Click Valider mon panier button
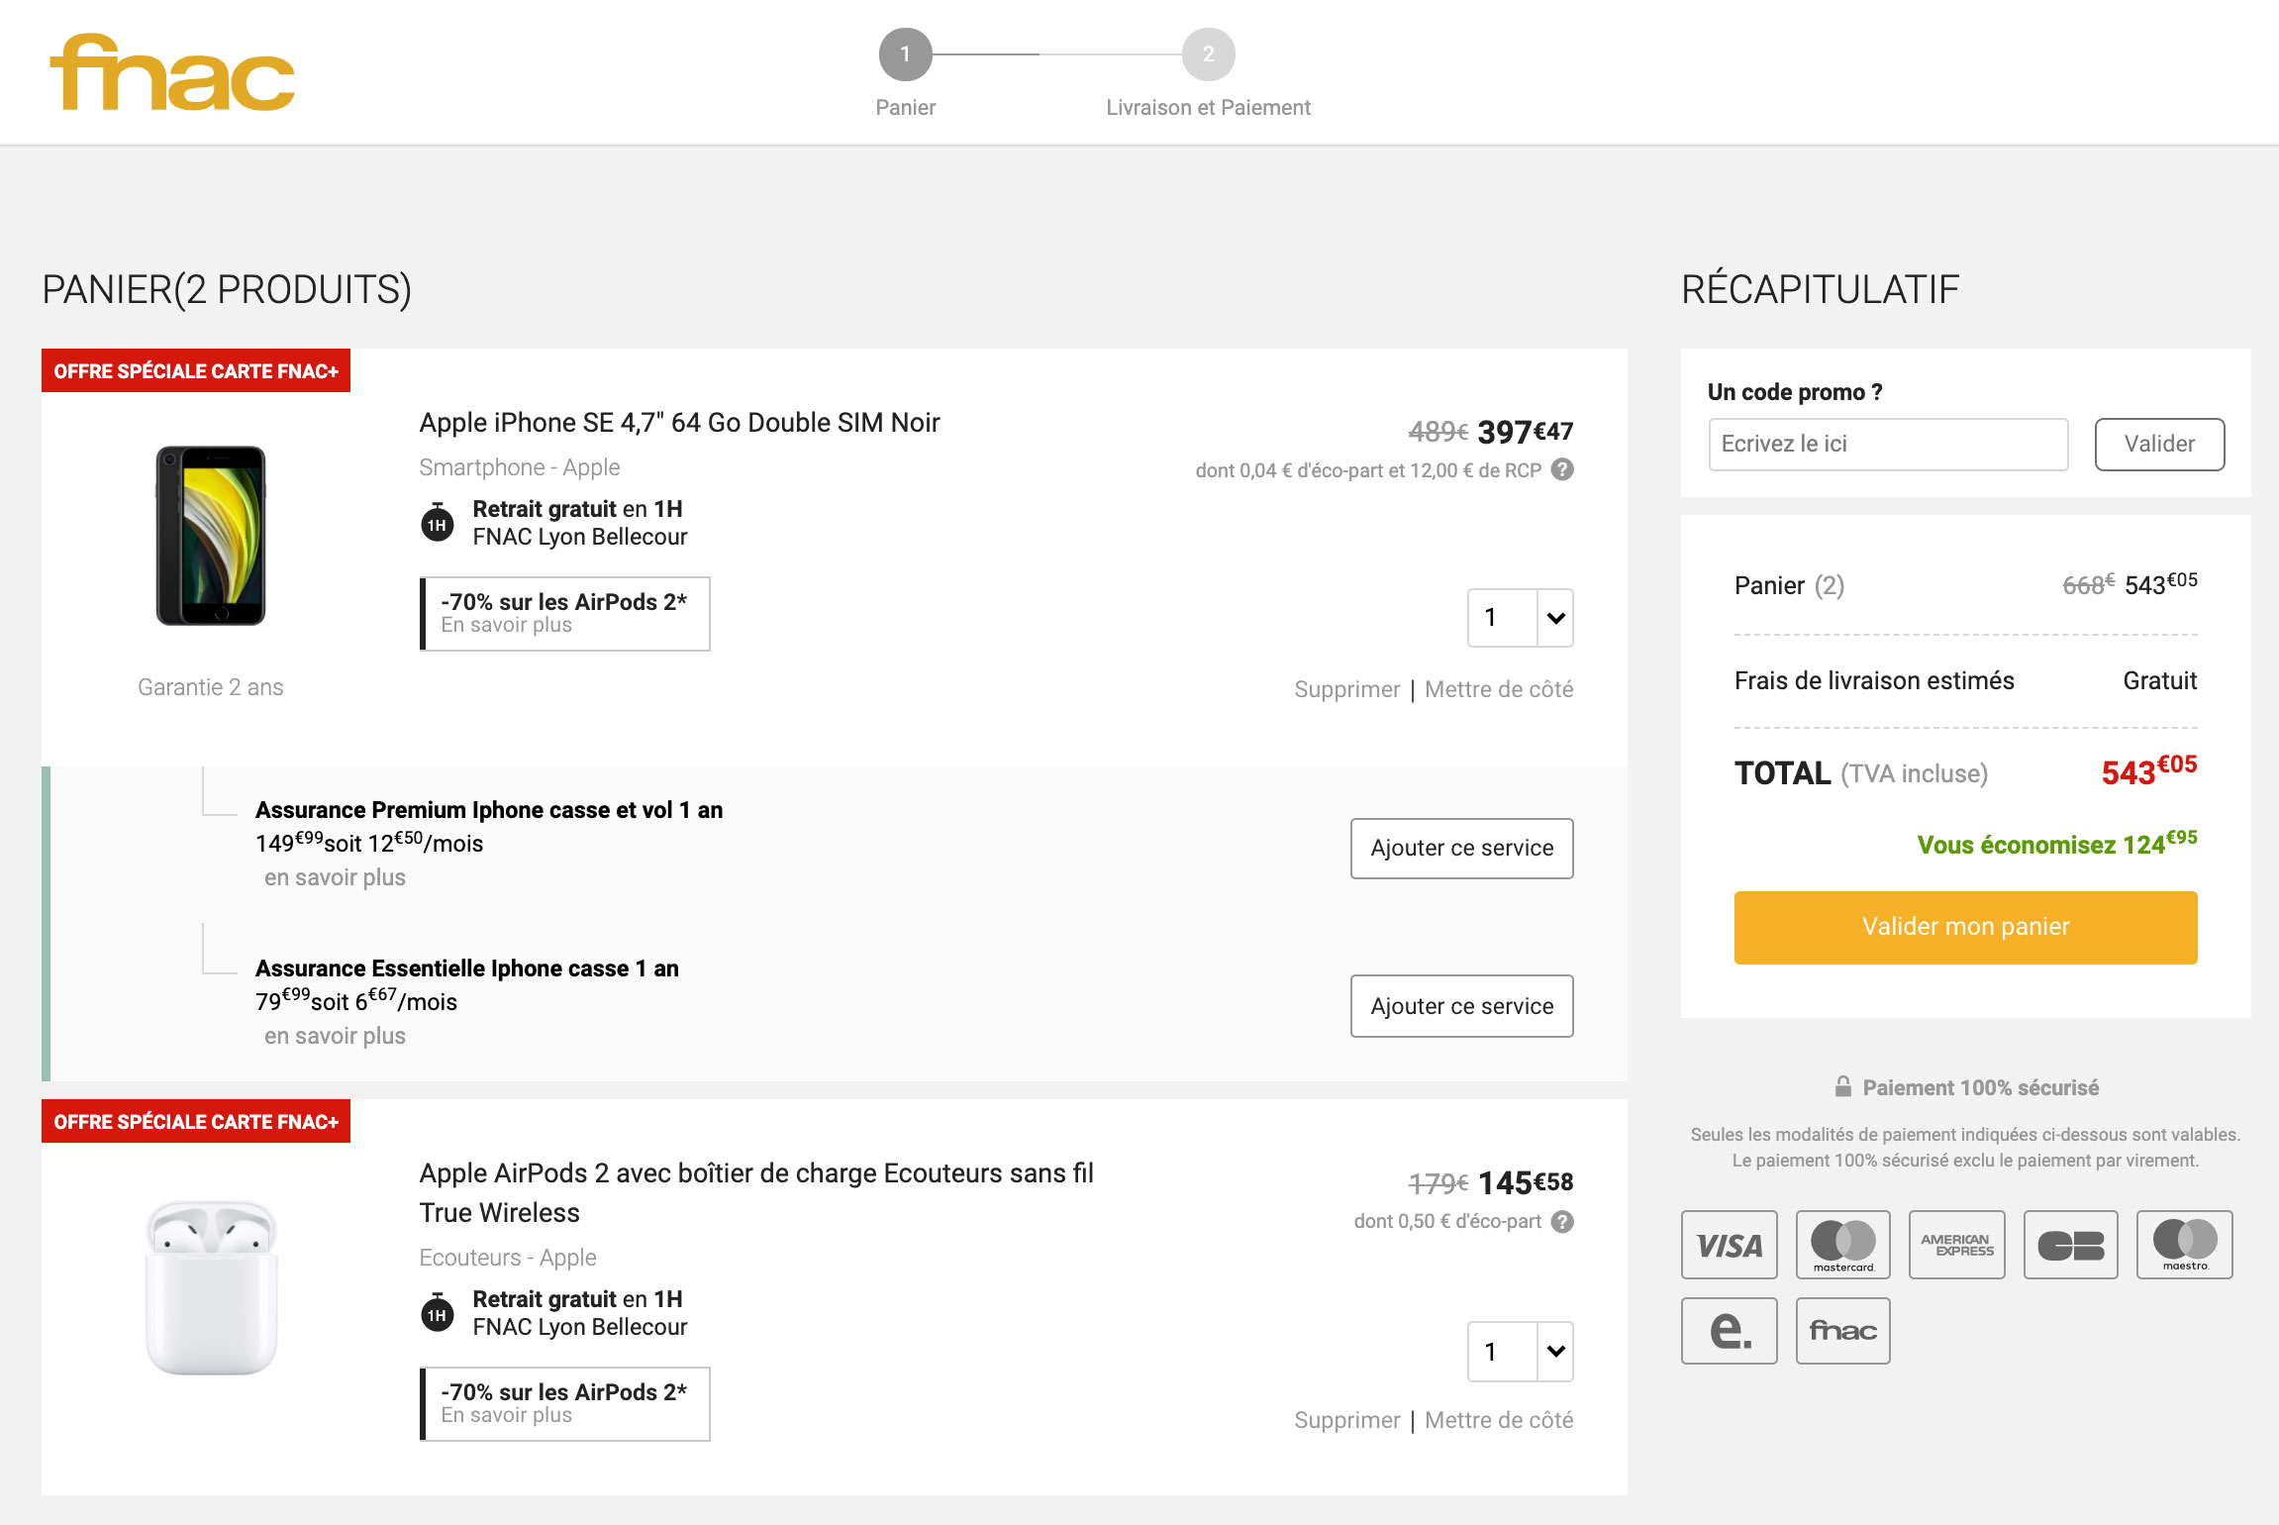This screenshot has width=2279, height=1525. pyautogui.click(x=1965, y=927)
